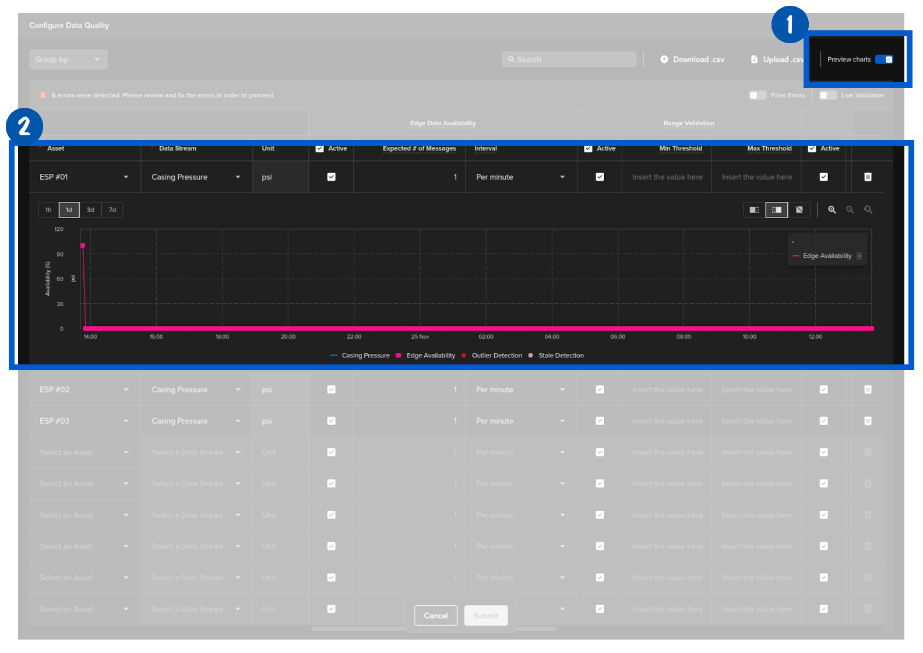Click the trash icon for ESP #02
The width and height of the screenshot is (923, 653).
pos(868,389)
